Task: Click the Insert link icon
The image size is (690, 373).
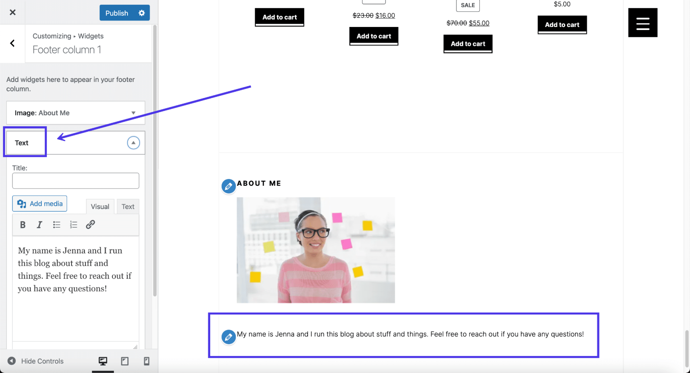Action: coord(90,224)
